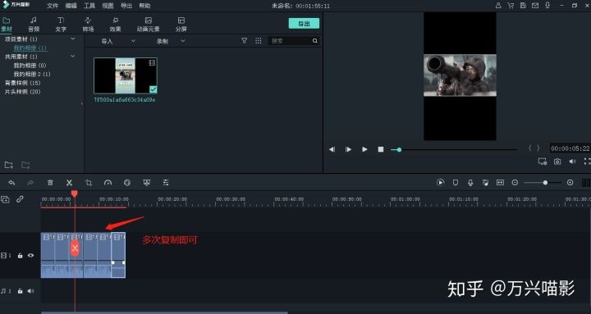
Task: Switch to the 分屏 split screen tab
Action: click(x=181, y=25)
